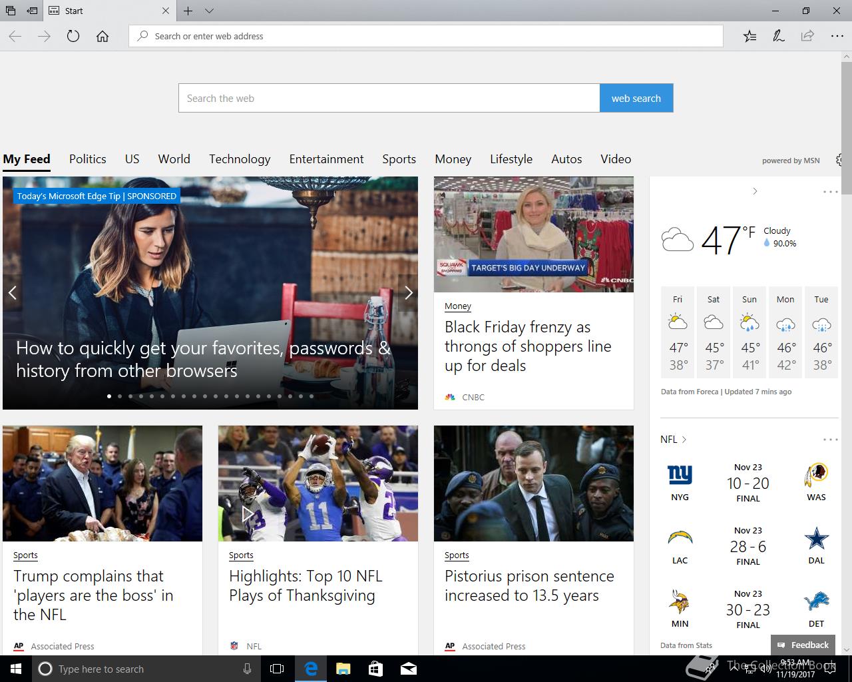The height and width of the screenshot is (682, 852).
Task: Switch to the Politics tab
Action: pos(88,159)
